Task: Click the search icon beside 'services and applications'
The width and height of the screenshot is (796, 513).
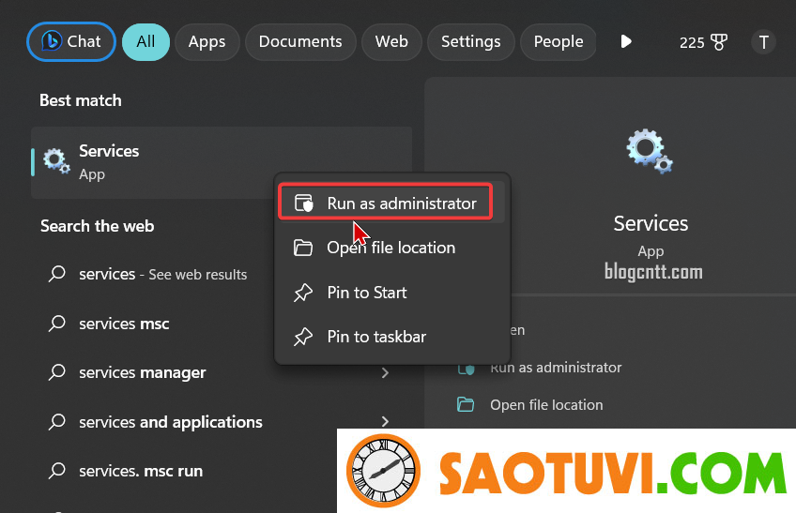Action: [x=57, y=422]
